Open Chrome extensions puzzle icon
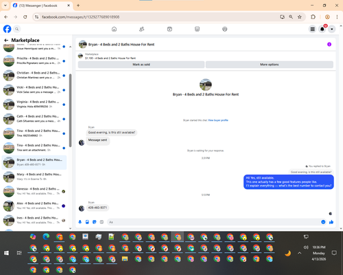Screen dimensions: 343x275 [x=313, y=16]
